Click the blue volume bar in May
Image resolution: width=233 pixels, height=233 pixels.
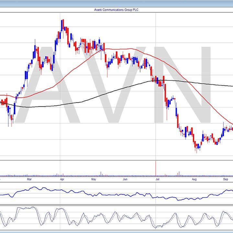point(101,174)
